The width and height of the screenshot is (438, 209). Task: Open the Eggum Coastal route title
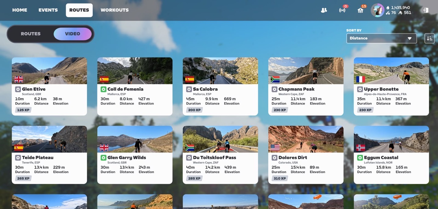(x=381, y=158)
